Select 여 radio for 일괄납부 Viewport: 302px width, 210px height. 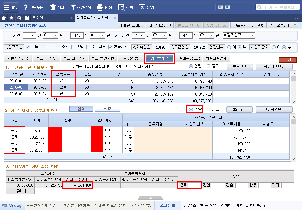[229, 47]
